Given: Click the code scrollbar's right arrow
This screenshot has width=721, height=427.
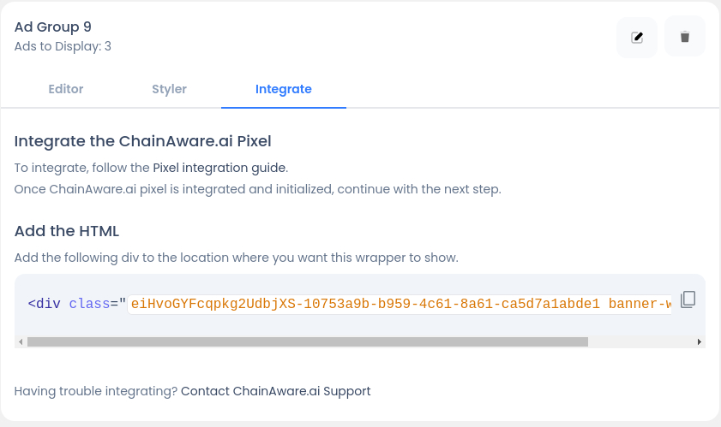Looking at the screenshot, I should pyautogui.click(x=700, y=342).
